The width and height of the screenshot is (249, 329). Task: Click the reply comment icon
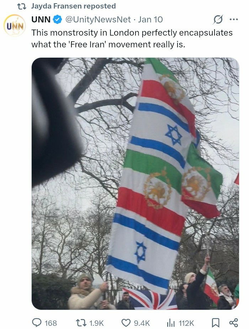pos(36,323)
